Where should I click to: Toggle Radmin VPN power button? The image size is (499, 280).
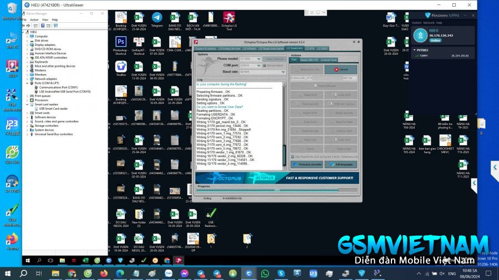click(420, 35)
